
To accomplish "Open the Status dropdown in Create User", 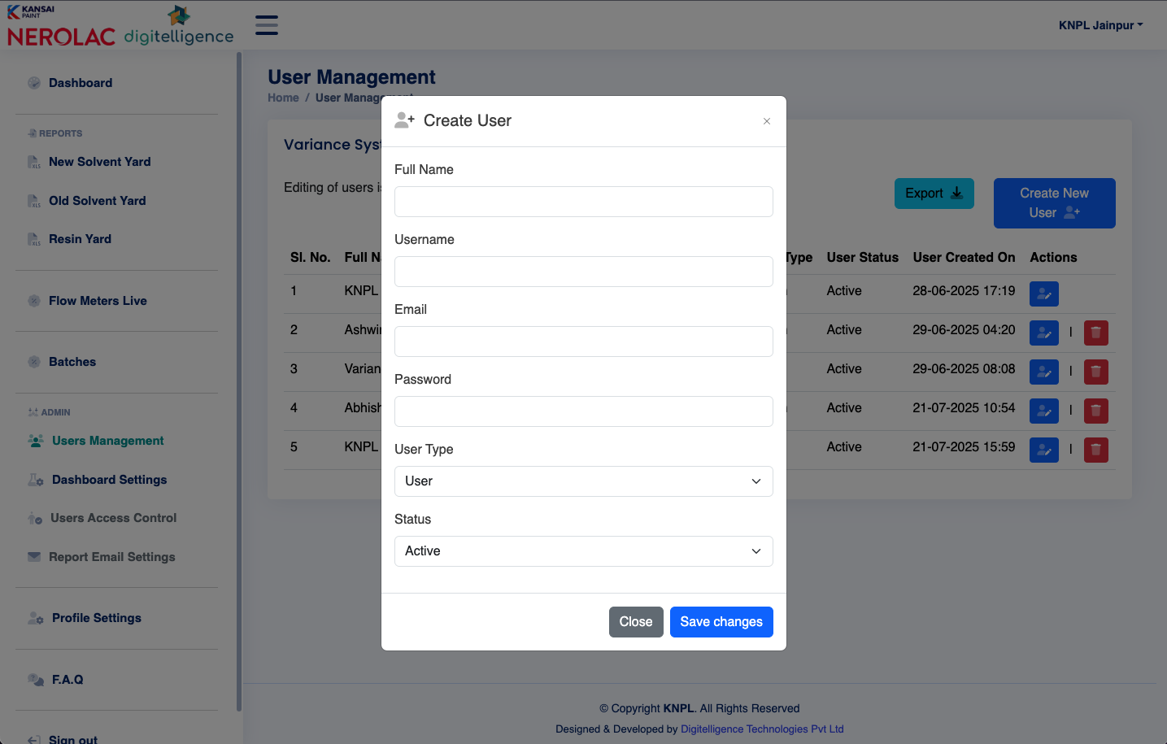I will (583, 551).
